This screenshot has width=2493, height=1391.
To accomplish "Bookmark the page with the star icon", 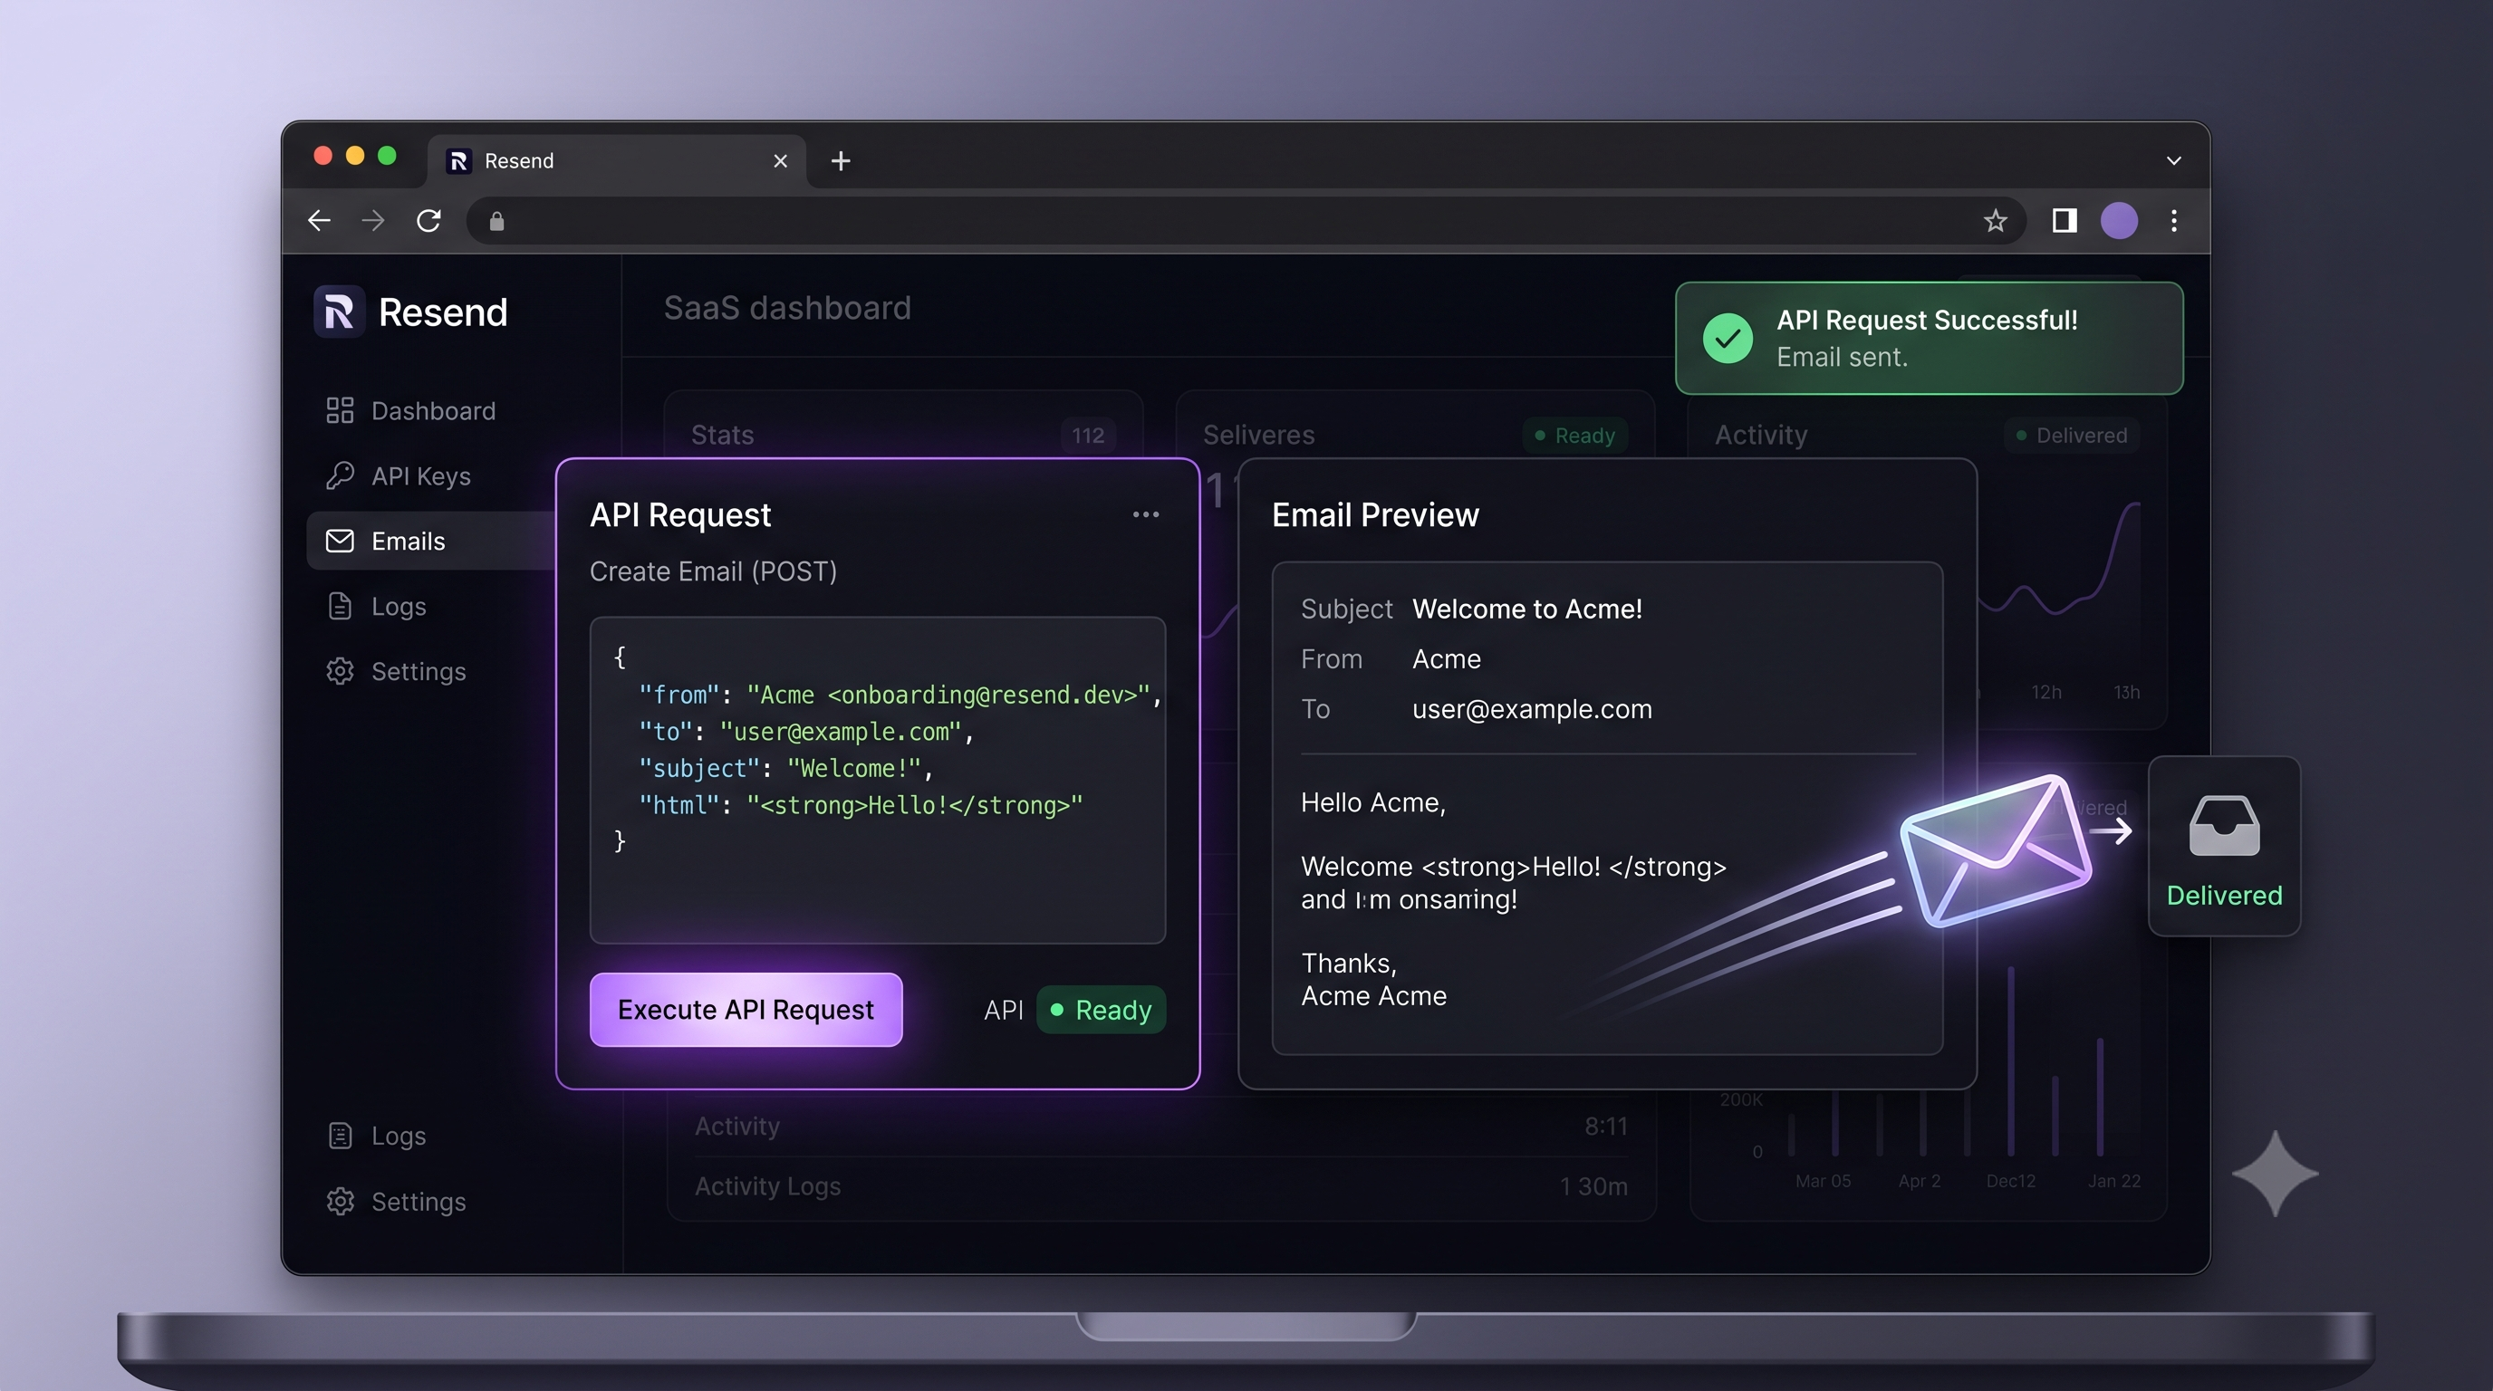I will 1995,222.
